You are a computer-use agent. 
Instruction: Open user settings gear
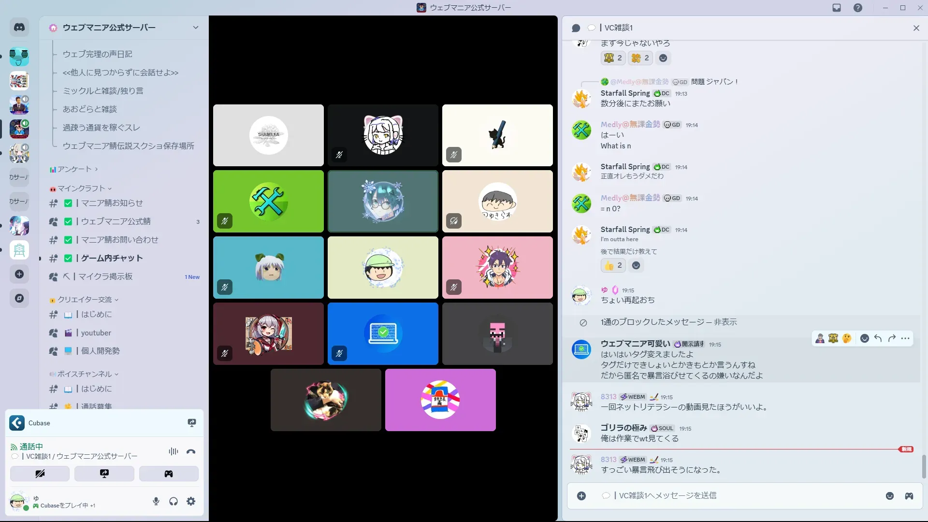(191, 501)
